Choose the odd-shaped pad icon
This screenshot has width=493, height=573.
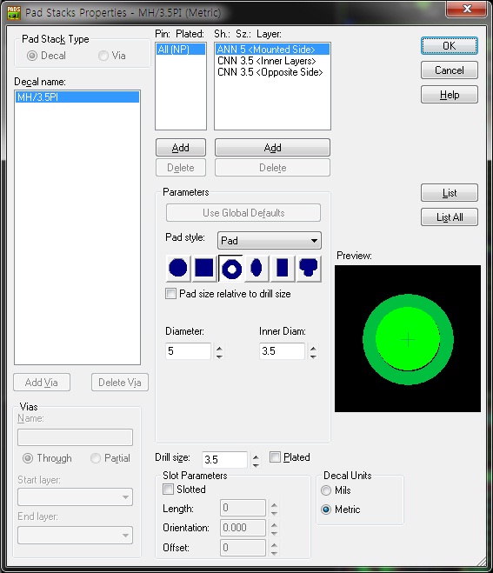tap(309, 268)
